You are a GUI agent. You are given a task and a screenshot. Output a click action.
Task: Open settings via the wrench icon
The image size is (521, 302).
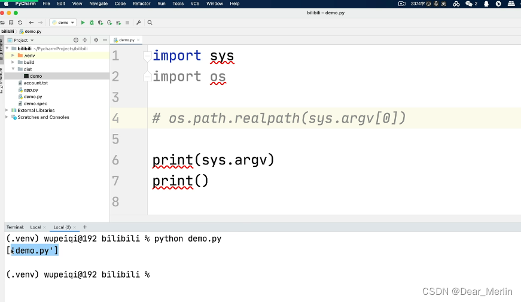[139, 23]
